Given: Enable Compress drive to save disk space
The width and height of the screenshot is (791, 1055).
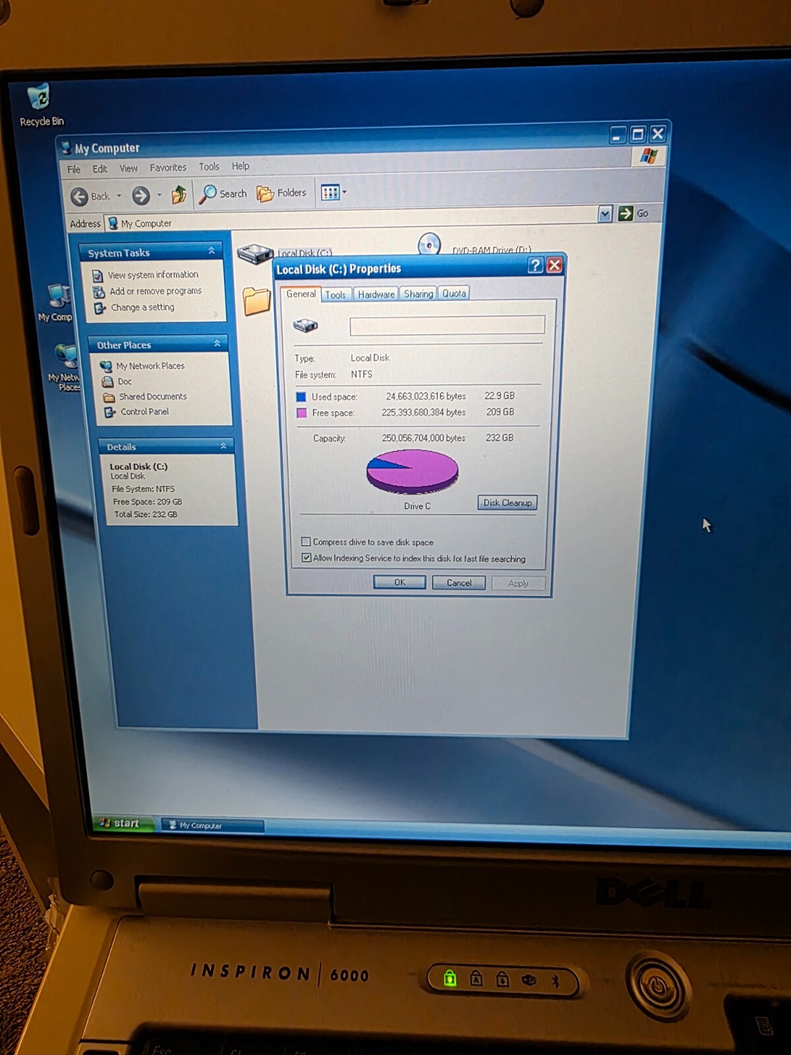Looking at the screenshot, I should (306, 541).
